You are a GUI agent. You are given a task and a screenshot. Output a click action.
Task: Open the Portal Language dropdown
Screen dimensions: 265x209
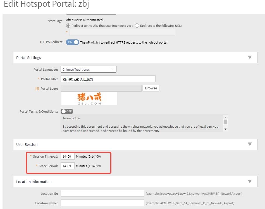[88, 70]
